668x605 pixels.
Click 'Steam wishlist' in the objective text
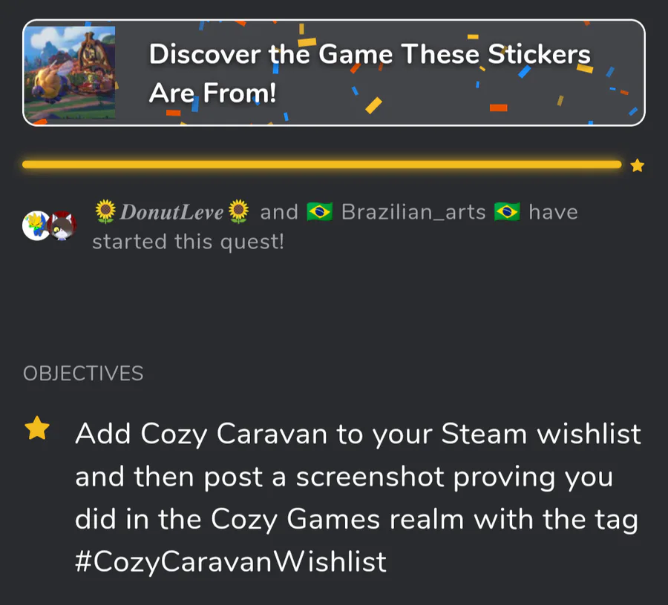[x=541, y=434]
